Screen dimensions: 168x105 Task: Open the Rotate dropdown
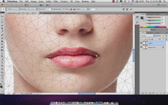click(x=85, y=9)
